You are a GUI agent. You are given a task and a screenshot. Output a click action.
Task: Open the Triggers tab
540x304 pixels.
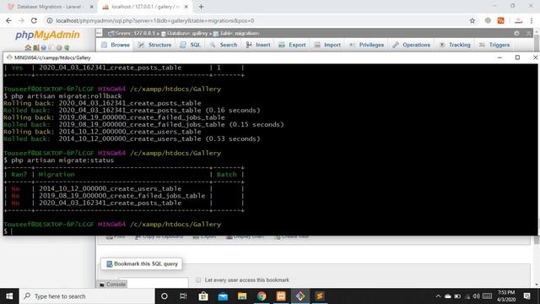click(494, 45)
